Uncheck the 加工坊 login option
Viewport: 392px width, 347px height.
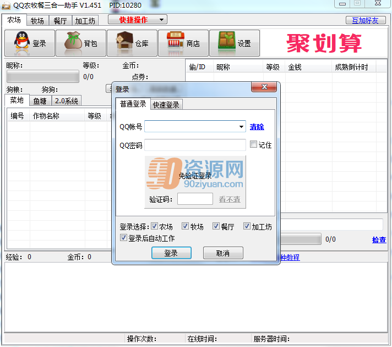pyautogui.click(x=247, y=226)
